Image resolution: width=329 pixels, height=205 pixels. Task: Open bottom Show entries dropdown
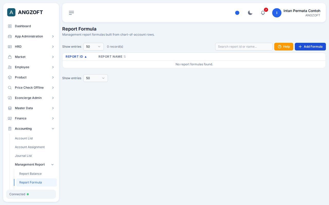click(96, 78)
